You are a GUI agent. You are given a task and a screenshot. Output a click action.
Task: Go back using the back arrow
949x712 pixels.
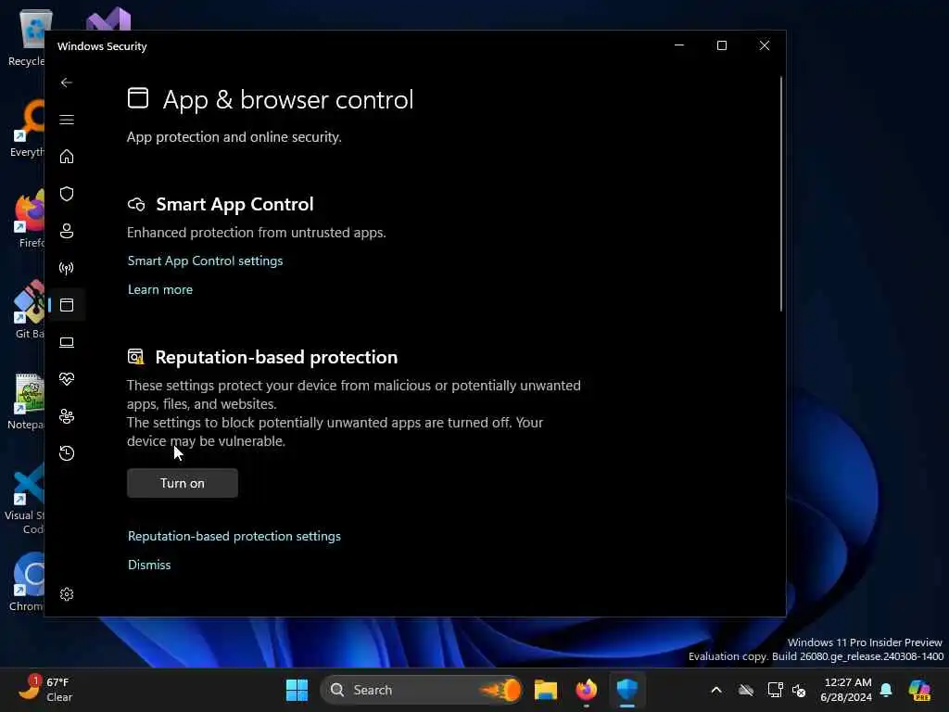pos(67,83)
